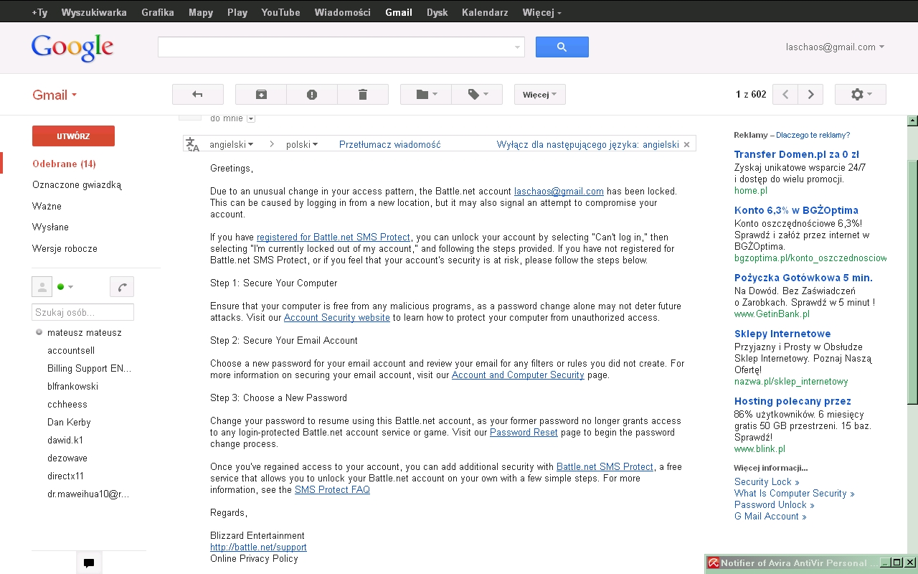
Task: Open the Gmail product dropdown
Action: 55,95
